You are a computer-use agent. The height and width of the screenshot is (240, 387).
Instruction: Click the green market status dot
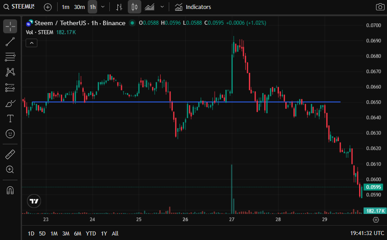[133, 23]
